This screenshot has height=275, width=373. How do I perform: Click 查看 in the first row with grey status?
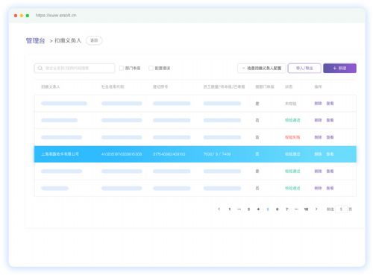pos(330,104)
